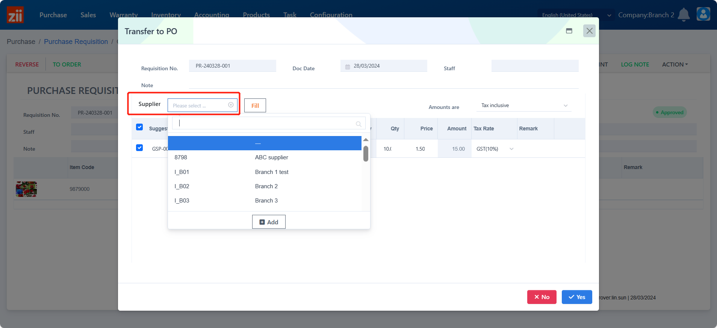Image resolution: width=717 pixels, height=328 pixels.
Task: Open the Purchase menu
Action: pos(53,15)
